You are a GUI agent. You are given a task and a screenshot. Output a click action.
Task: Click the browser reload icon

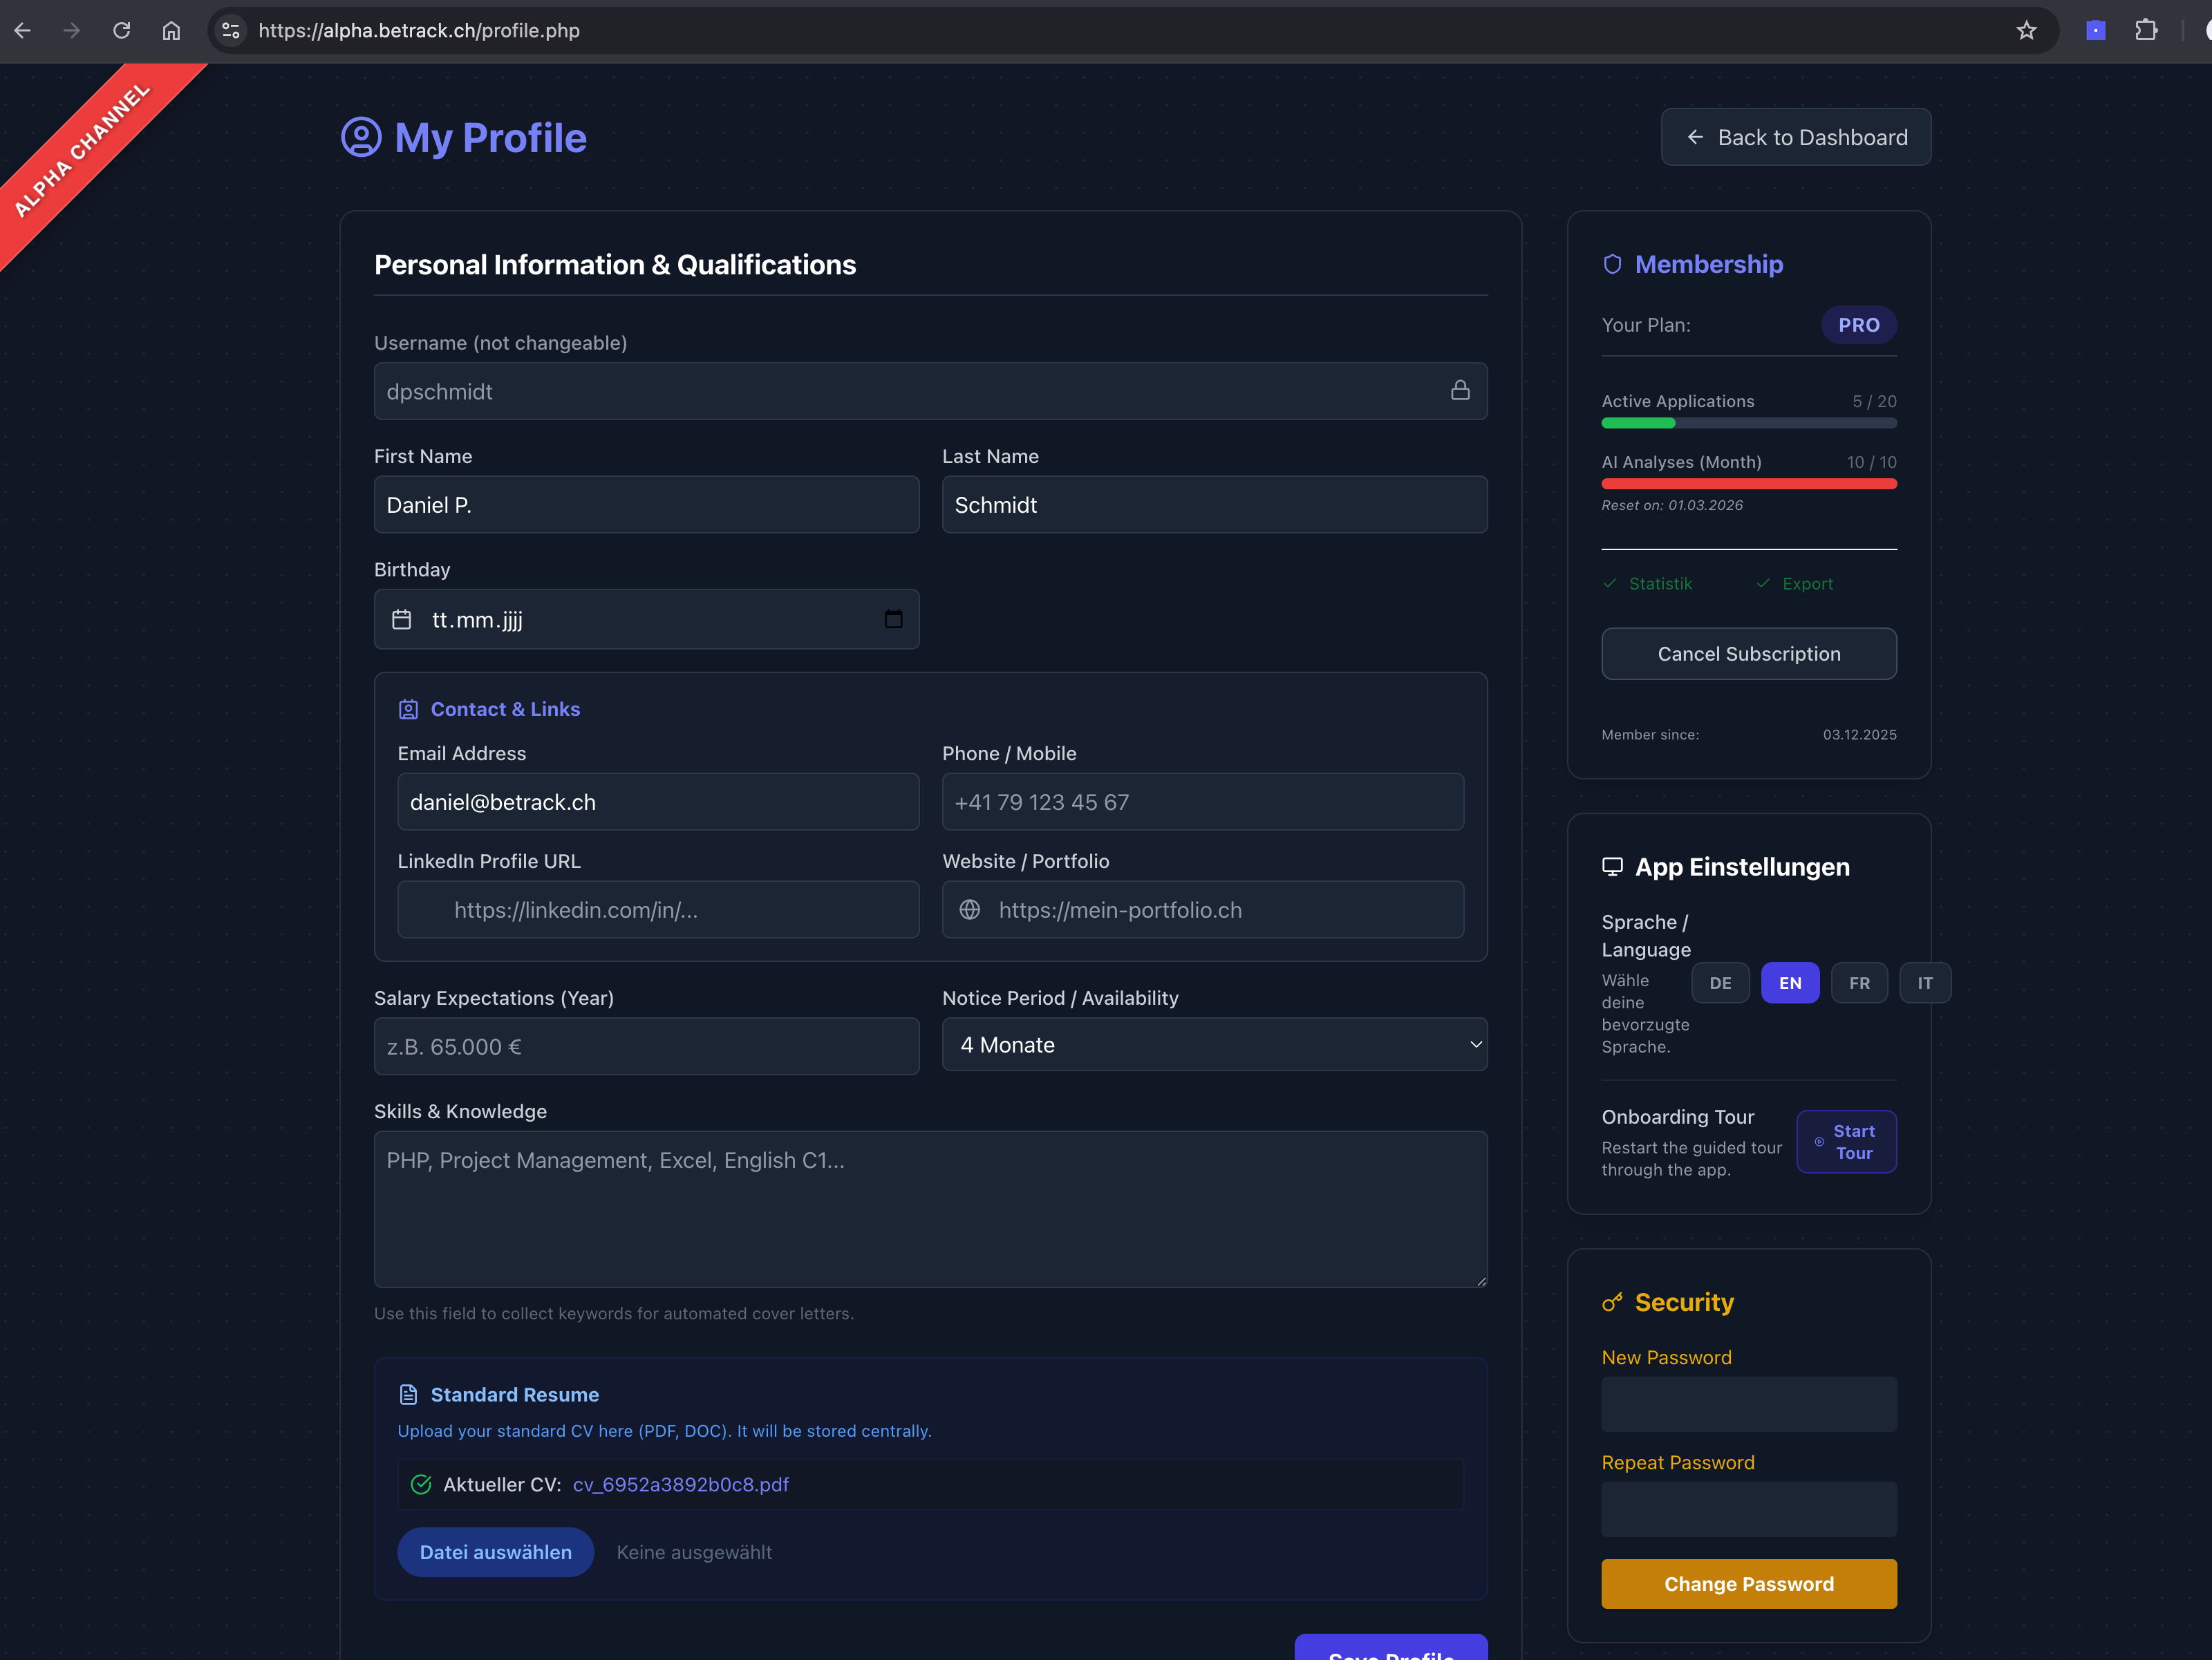(x=122, y=30)
